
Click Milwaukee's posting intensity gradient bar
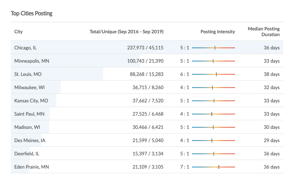coord(214,87)
